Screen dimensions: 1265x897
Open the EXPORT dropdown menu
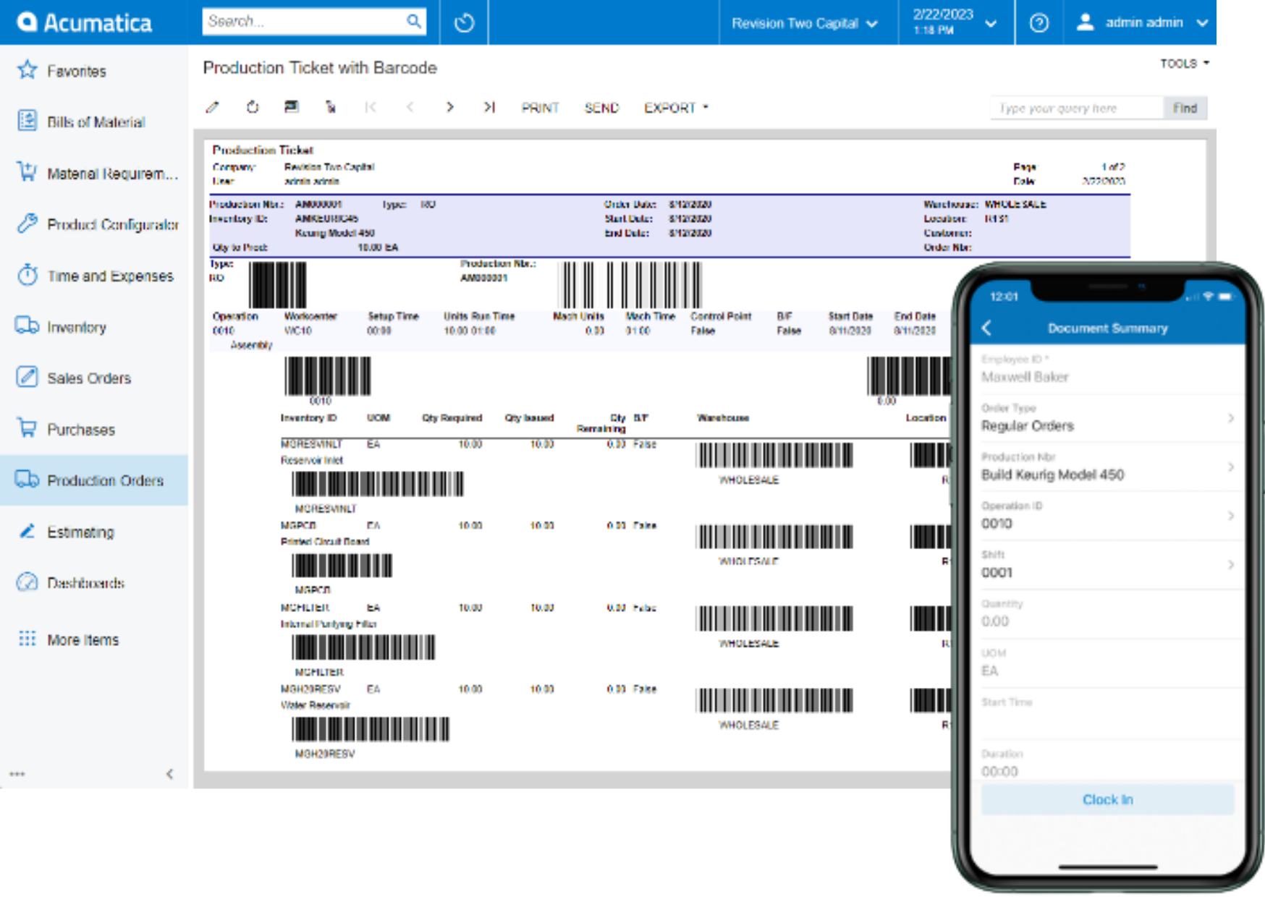point(675,108)
